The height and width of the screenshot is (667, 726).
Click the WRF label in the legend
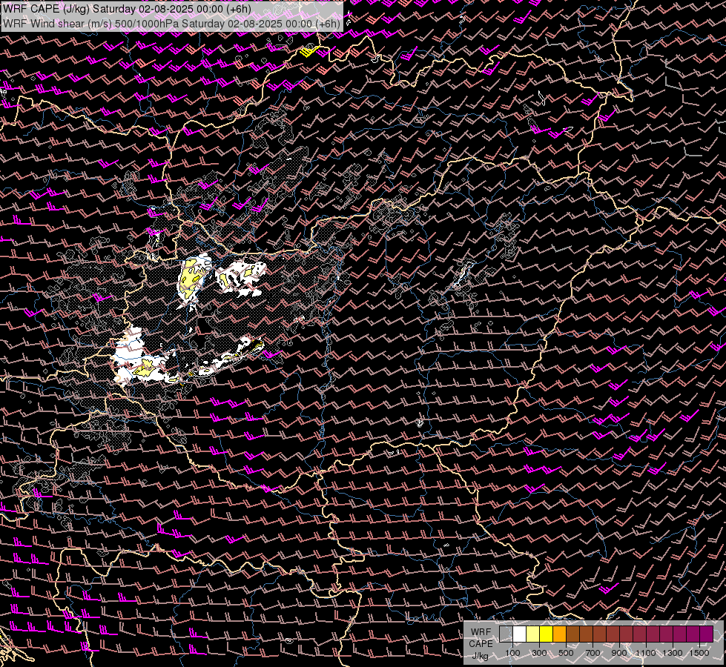click(x=481, y=632)
